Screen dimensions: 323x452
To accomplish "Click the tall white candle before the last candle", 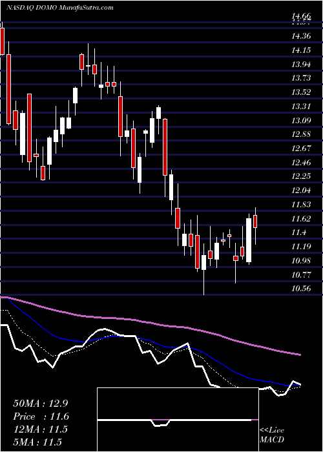I will pos(249,240).
